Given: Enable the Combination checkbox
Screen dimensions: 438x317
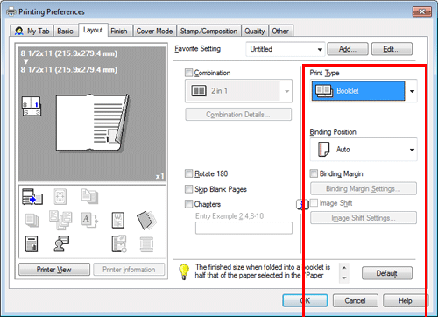Looking at the screenshot, I should 188,73.
